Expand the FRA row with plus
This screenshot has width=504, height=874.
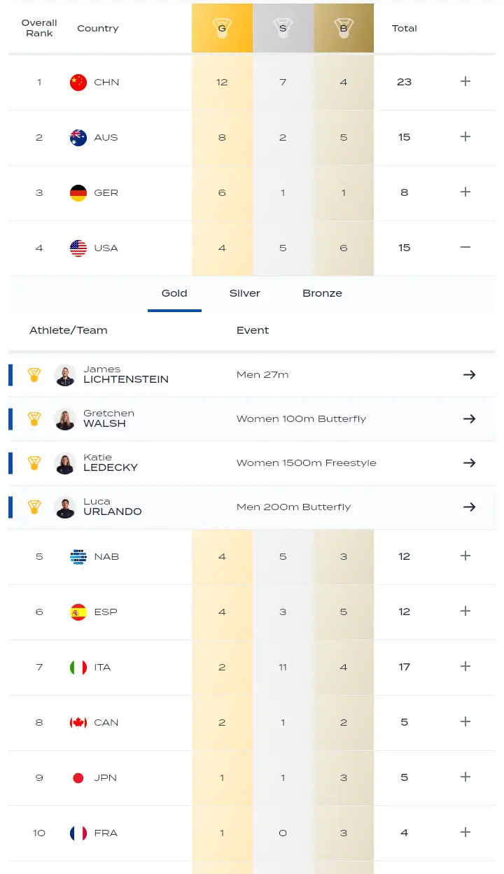click(465, 832)
